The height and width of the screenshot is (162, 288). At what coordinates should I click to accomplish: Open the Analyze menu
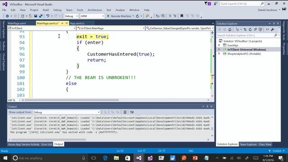[x=120, y=10]
